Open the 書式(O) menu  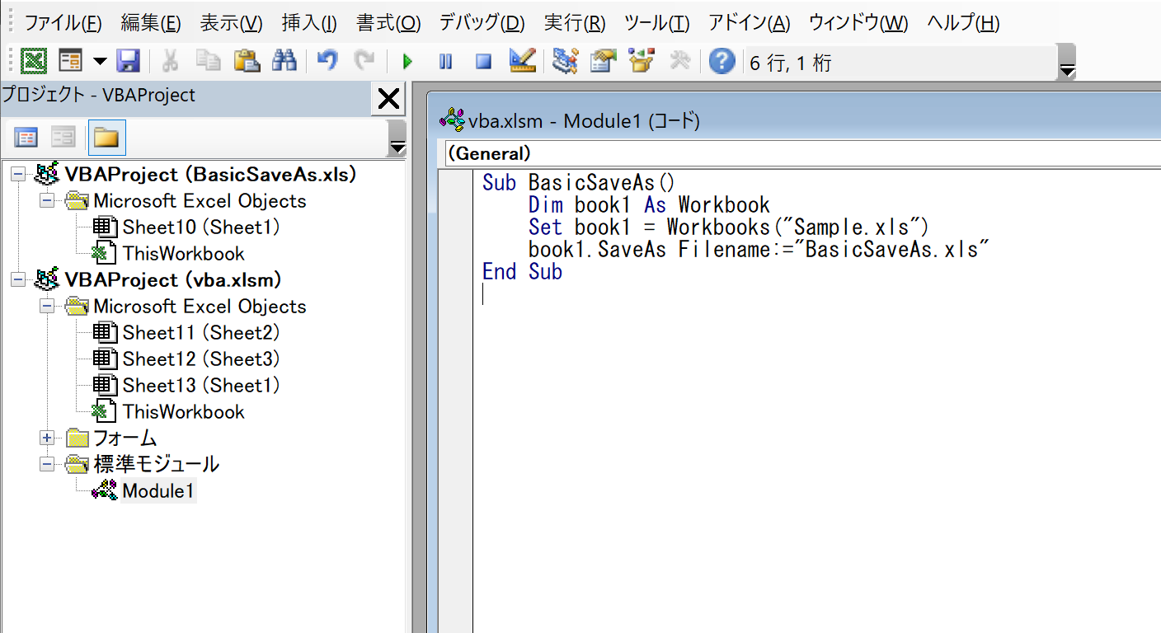[x=388, y=22]
